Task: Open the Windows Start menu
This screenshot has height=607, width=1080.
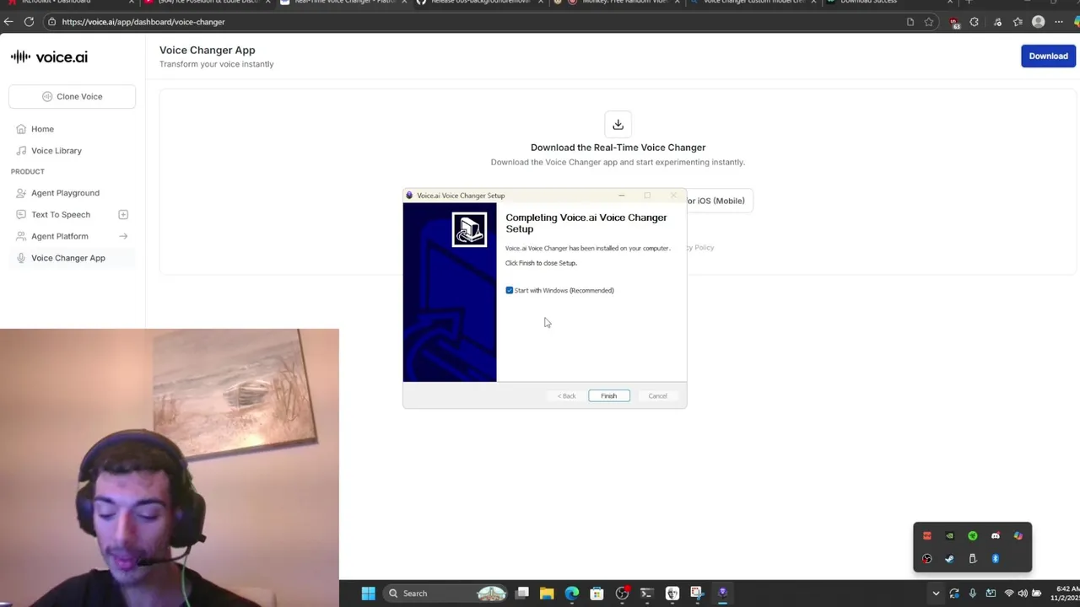Action: [x=368, y=594]
